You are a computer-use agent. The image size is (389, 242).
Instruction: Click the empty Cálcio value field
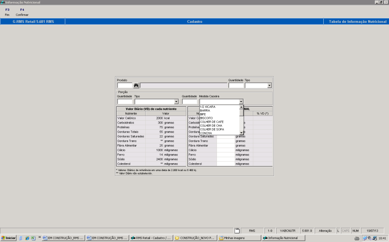[x=226, y=150]
